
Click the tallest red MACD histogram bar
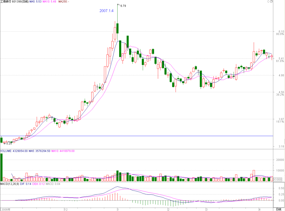coord(115,196)
